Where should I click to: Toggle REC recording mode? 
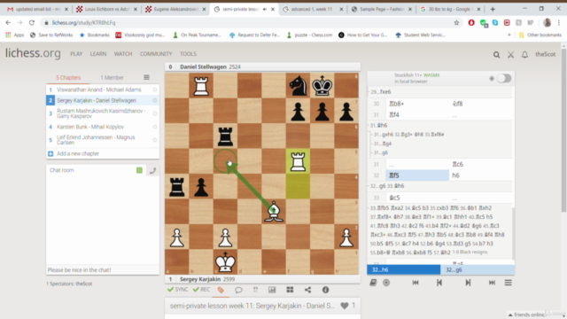tap(201, 290)
